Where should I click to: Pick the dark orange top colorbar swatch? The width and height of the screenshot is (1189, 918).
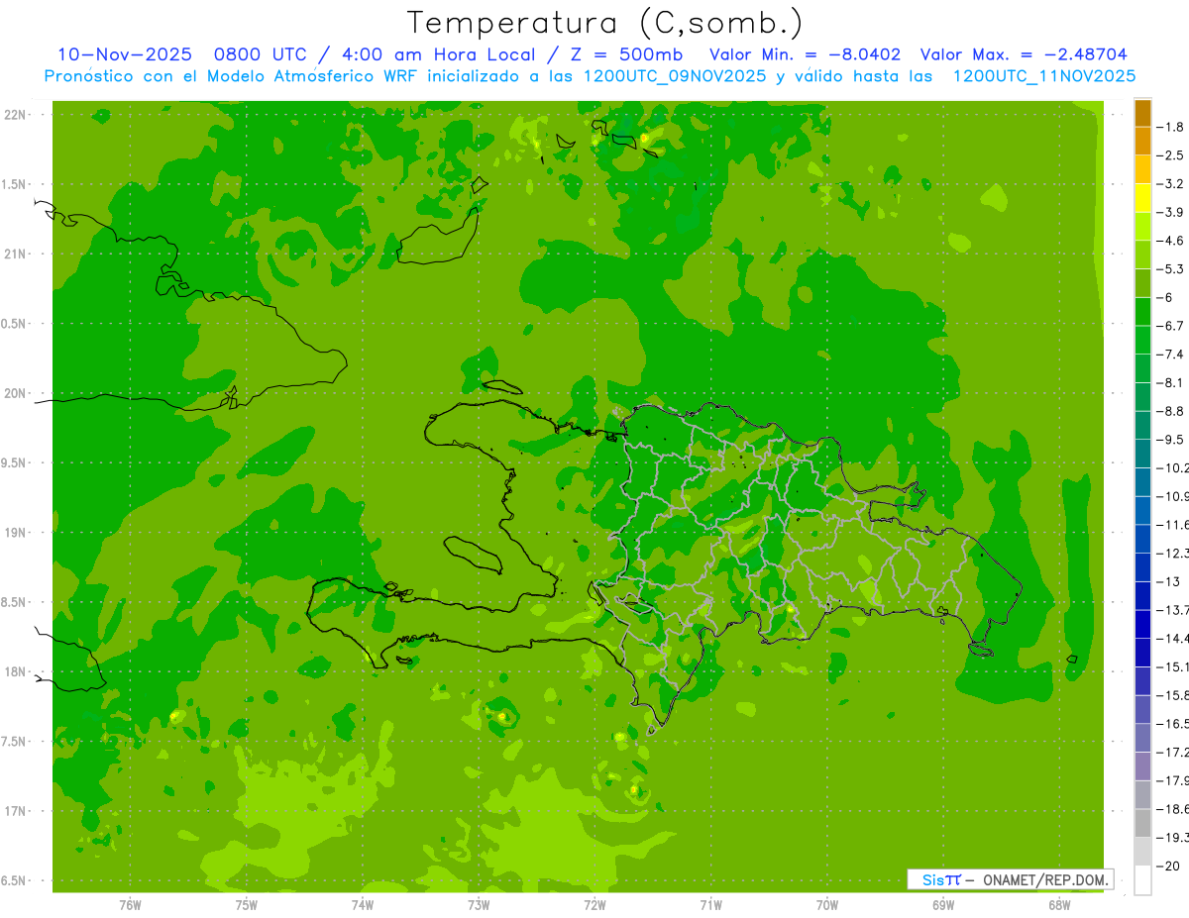pos(1142,113)
